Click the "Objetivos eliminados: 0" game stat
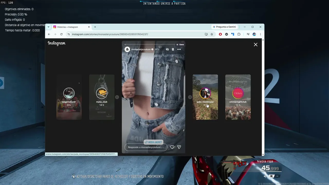 point(19,9)
